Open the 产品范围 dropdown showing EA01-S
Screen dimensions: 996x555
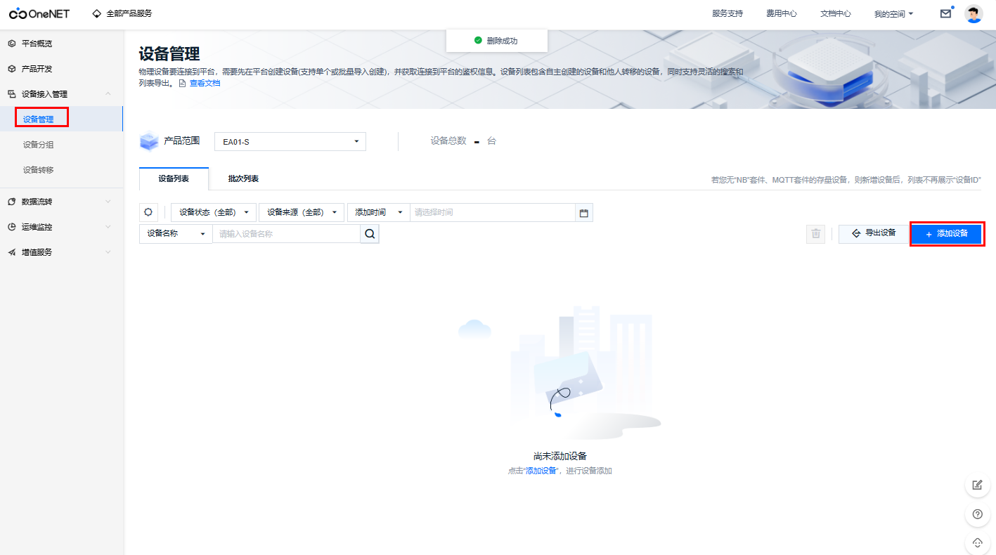tap(290, 142)
